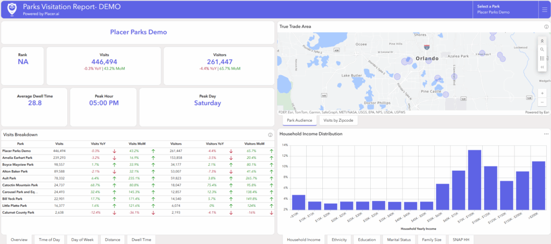Click the Visitors card value 261,447
The image size is (551, 244).
(x=220, y=62)
